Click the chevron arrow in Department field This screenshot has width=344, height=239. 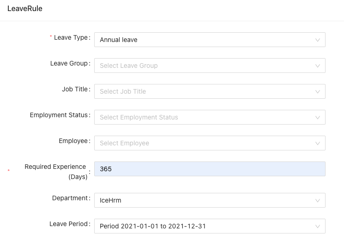click(318, 201)
